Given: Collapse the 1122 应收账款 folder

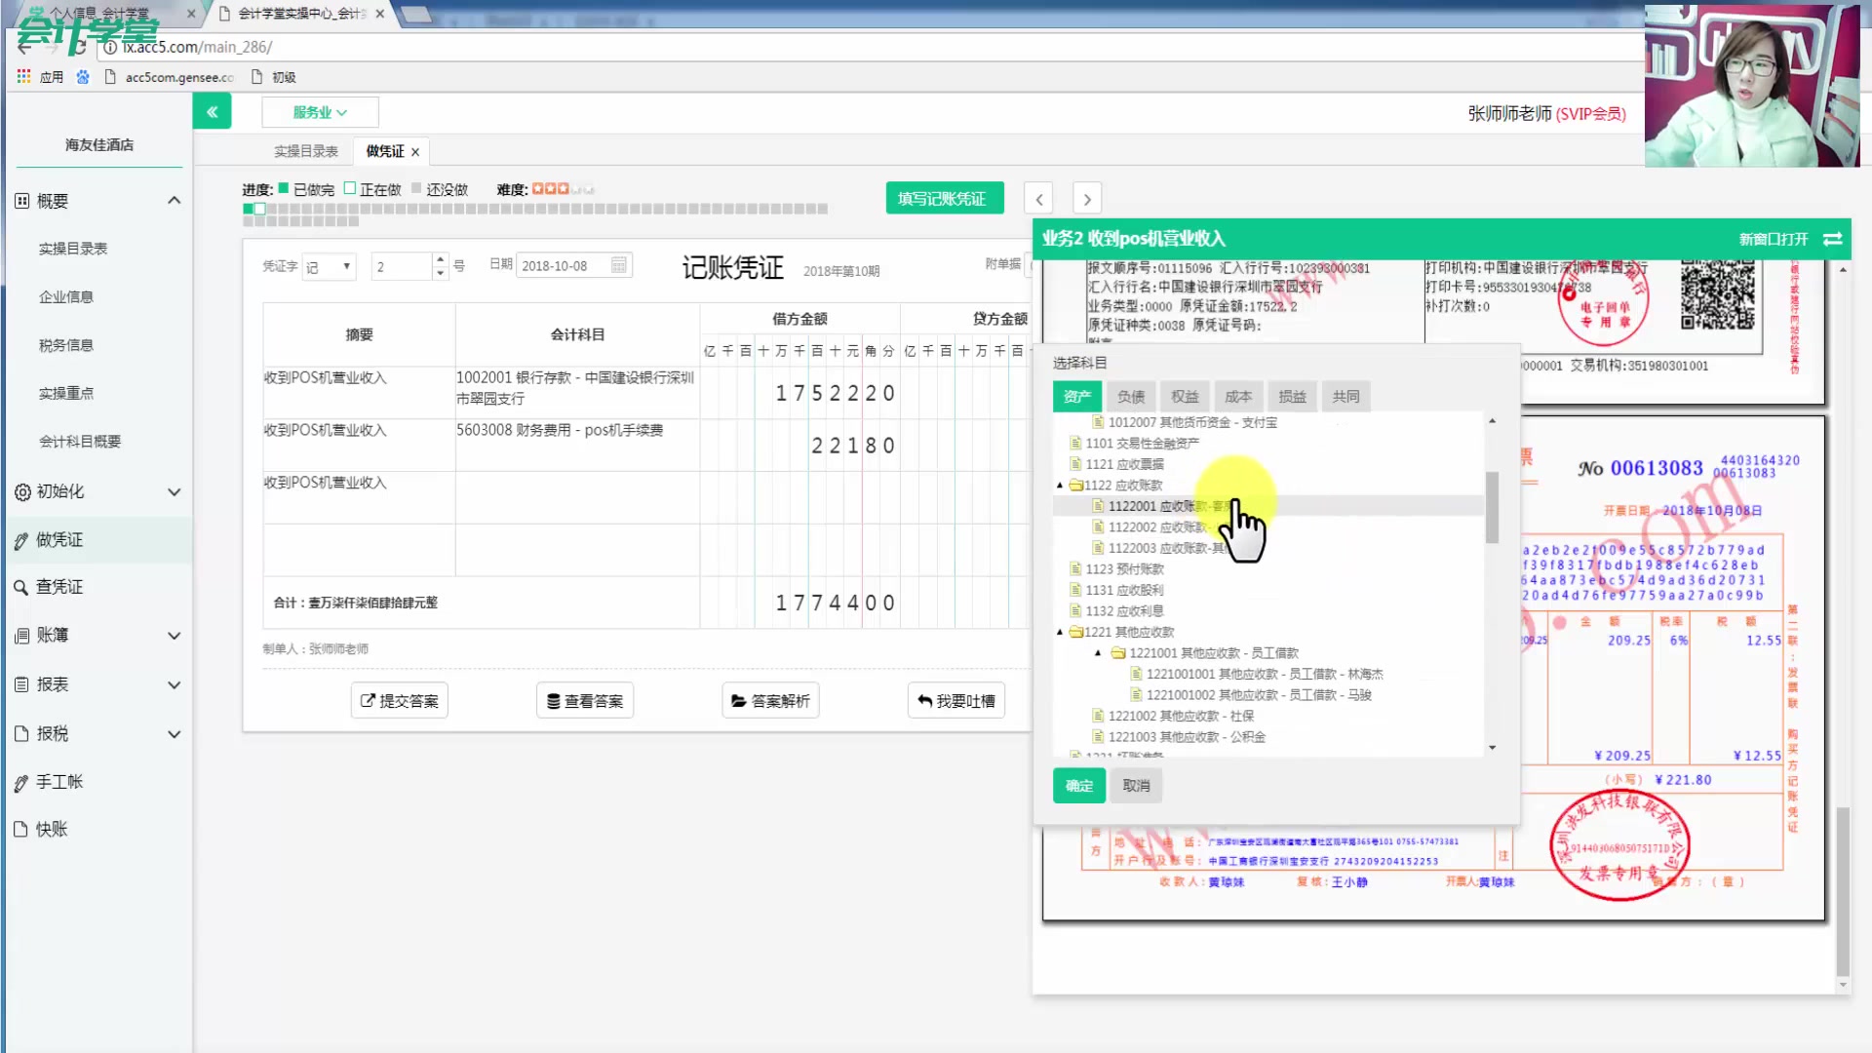Looking at the screenshot, I should 1060,486.
